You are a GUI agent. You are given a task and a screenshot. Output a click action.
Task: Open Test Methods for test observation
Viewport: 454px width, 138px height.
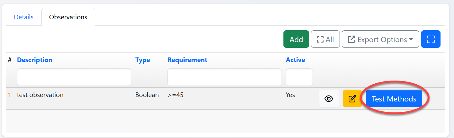pos(394,99)
